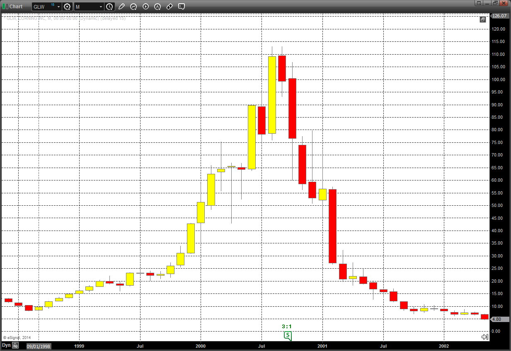
Task: Click the diamond trade arrows icon
Action: (170, 7)
